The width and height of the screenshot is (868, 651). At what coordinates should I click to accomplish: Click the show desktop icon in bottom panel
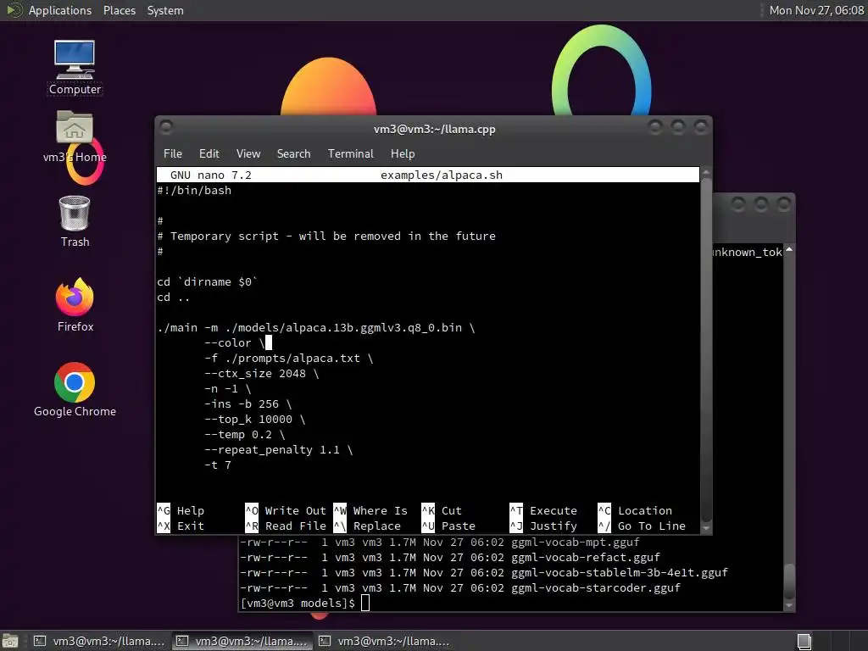[10, 641]
